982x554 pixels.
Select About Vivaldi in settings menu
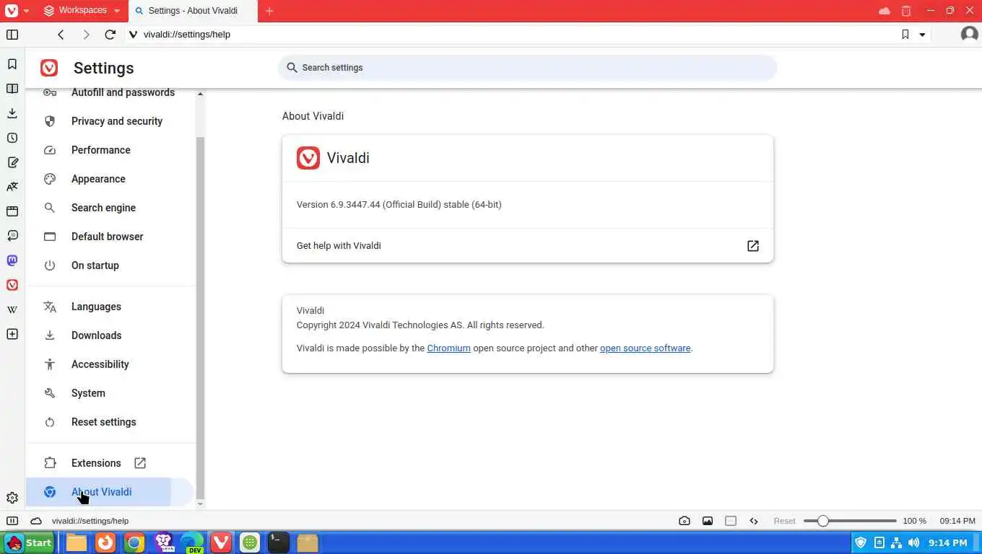pyautogui.click(x=110, y=492)
